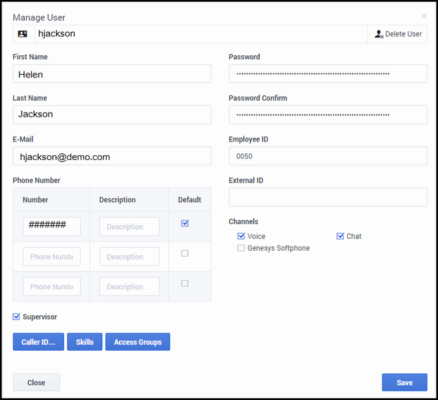Screen dimensions: 438x400
Task: Enable the Genesys Softphone checkbox
Action: (241, 248)
